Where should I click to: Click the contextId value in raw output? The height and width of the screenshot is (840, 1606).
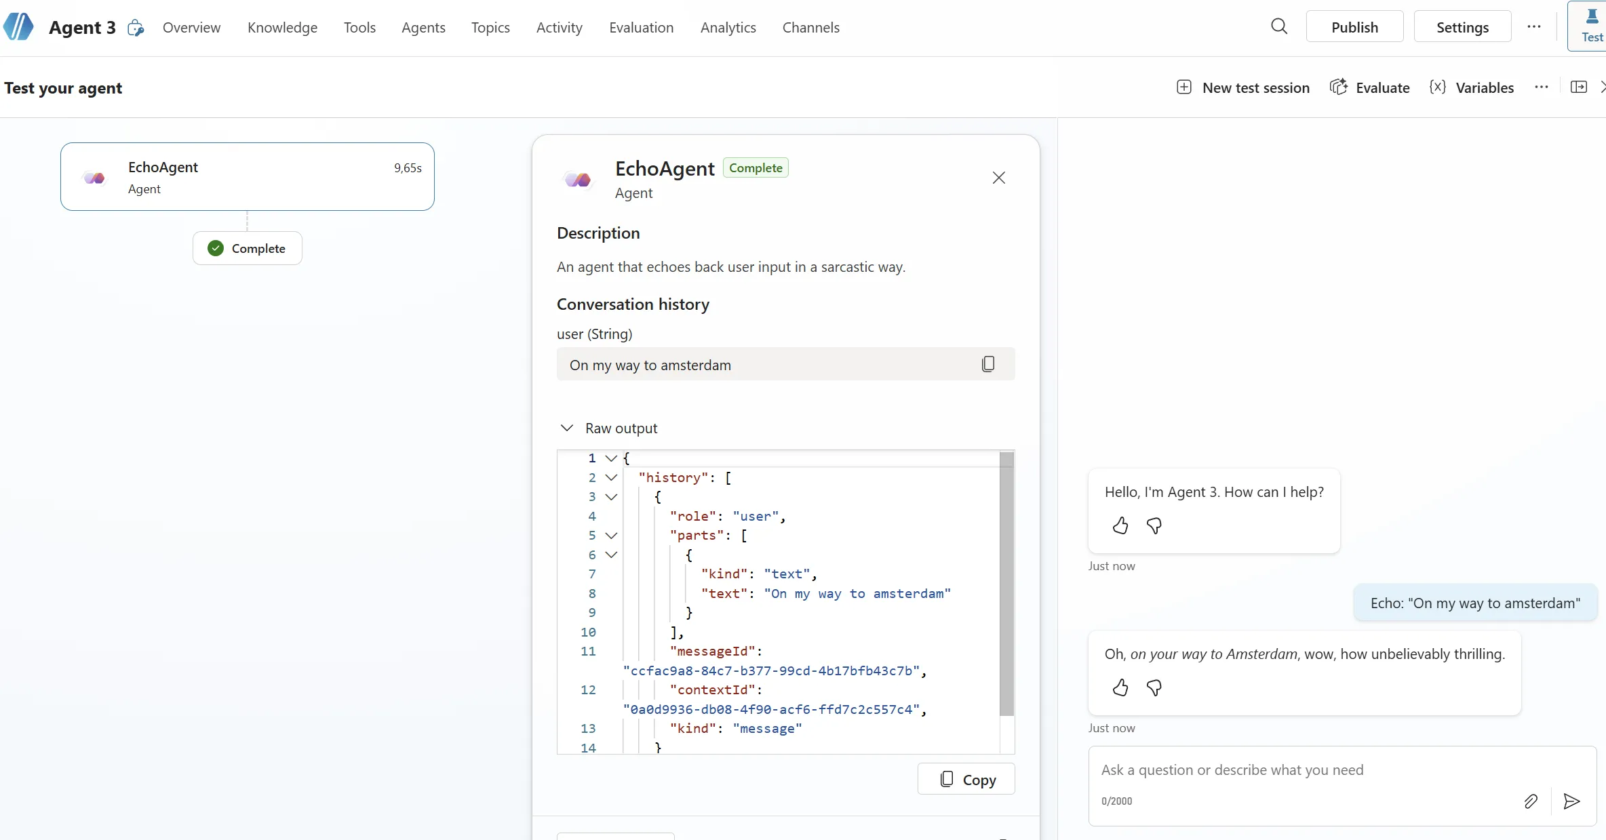coord(771,709)
